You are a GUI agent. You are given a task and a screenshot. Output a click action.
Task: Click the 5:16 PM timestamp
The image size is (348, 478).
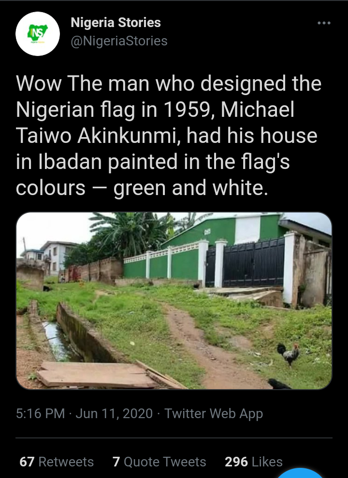pyautogui.click(x=40, y=414)
